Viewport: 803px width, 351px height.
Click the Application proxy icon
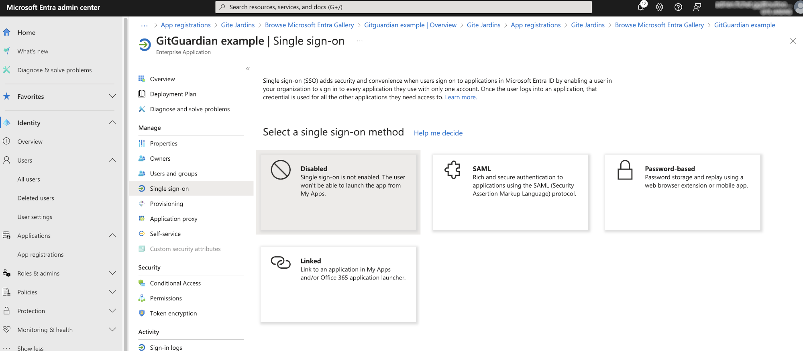pyautogui.click(x=142, y=218)
